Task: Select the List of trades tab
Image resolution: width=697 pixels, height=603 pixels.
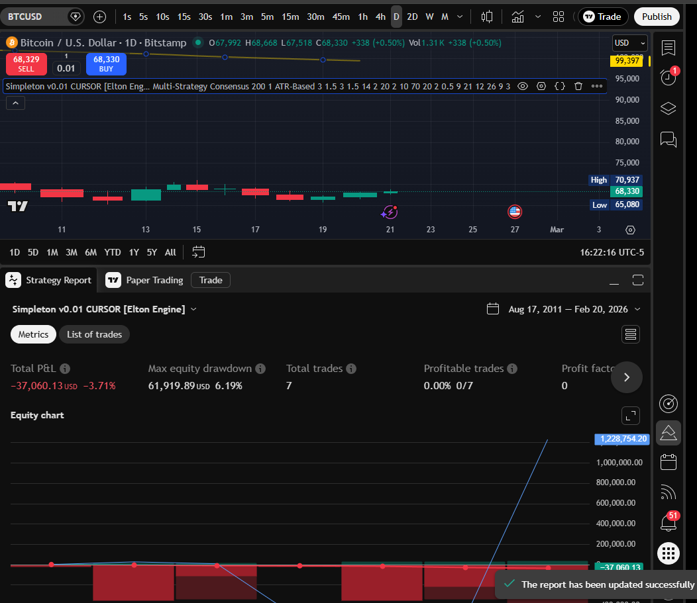Action: pos(94,334)
